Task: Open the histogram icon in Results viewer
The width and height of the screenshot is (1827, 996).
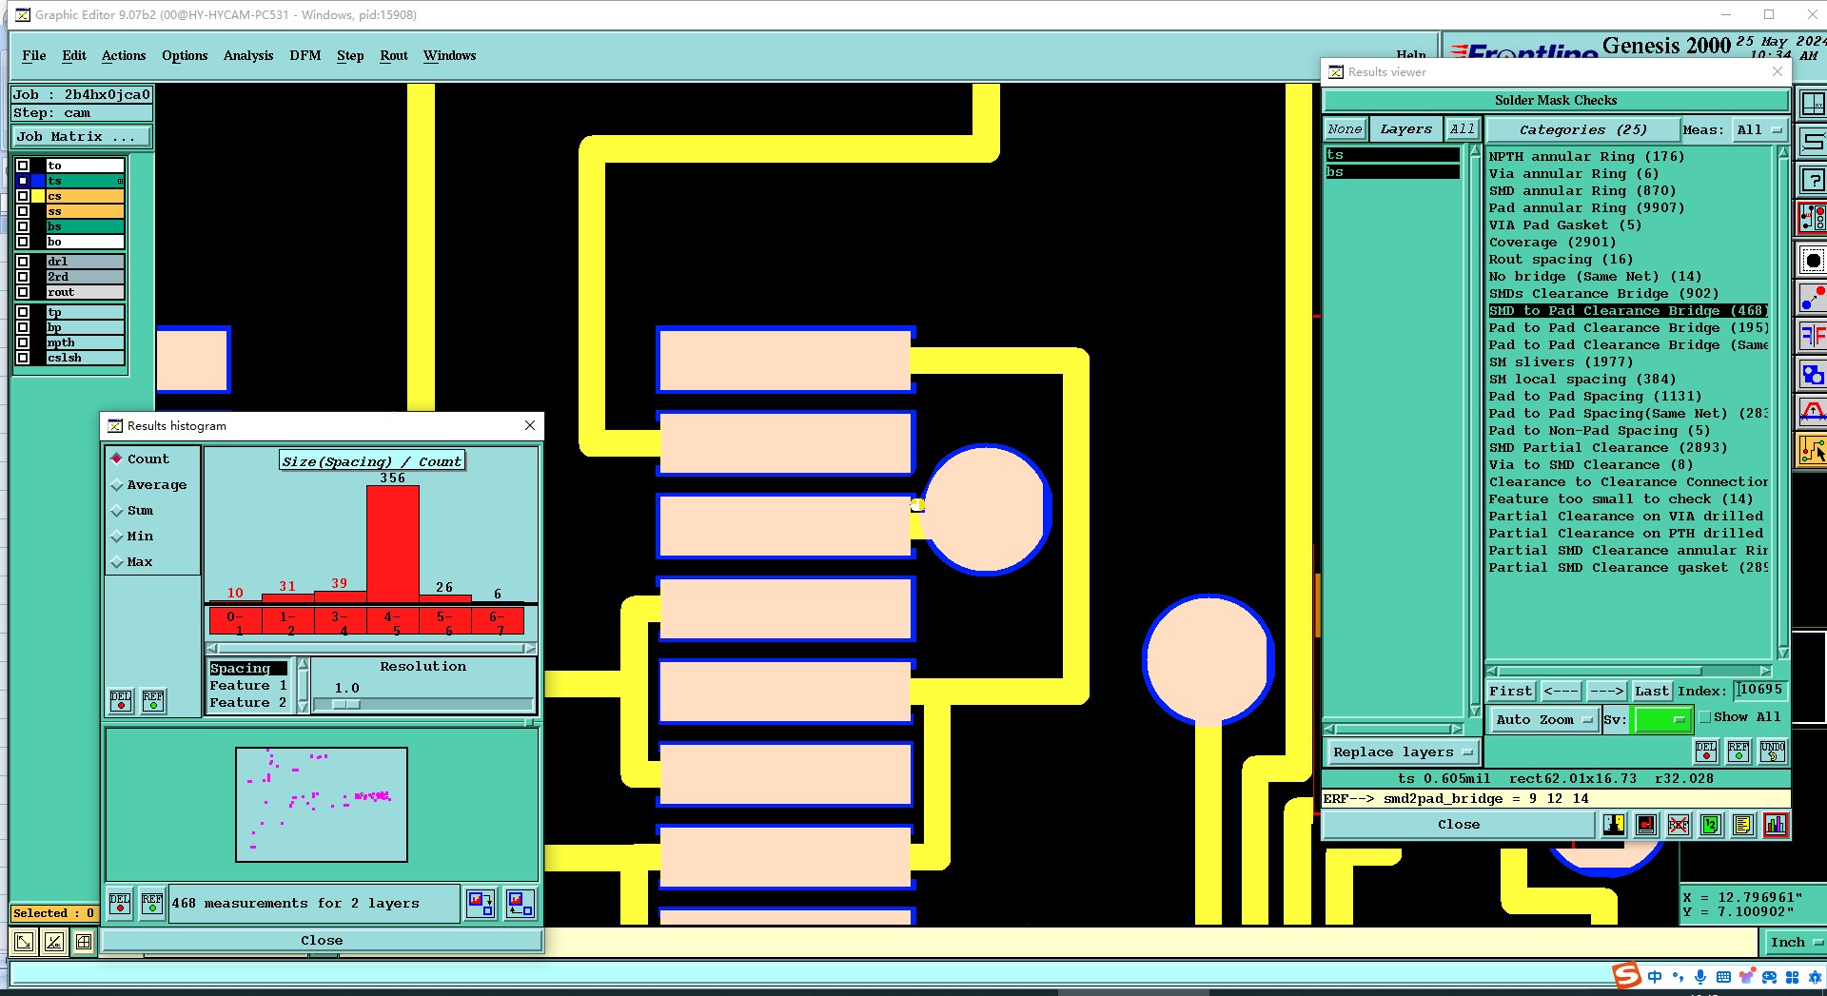Action: click(x=1775, y=825)
